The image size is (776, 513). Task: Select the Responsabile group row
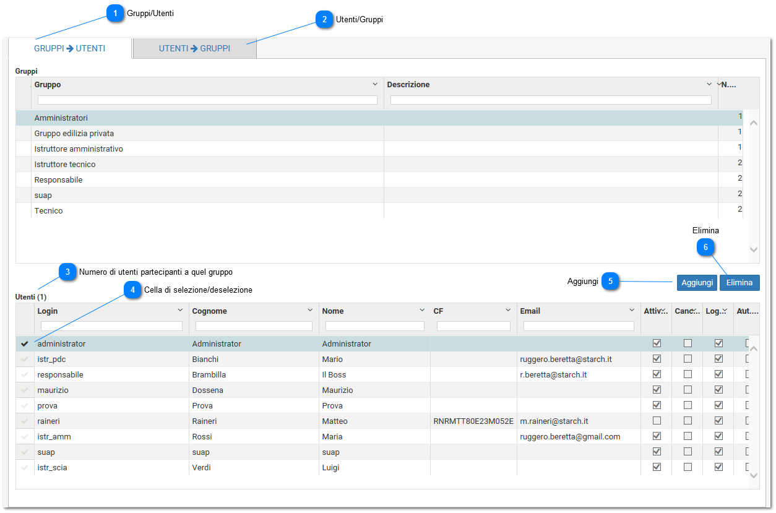coord(379,179)
